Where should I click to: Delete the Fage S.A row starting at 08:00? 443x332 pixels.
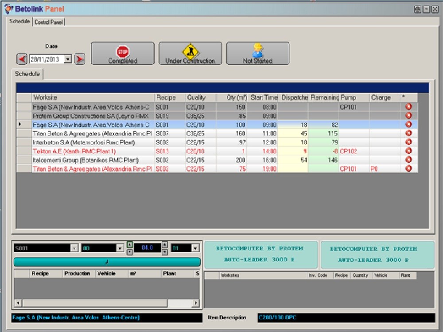[x=408, y=107]
